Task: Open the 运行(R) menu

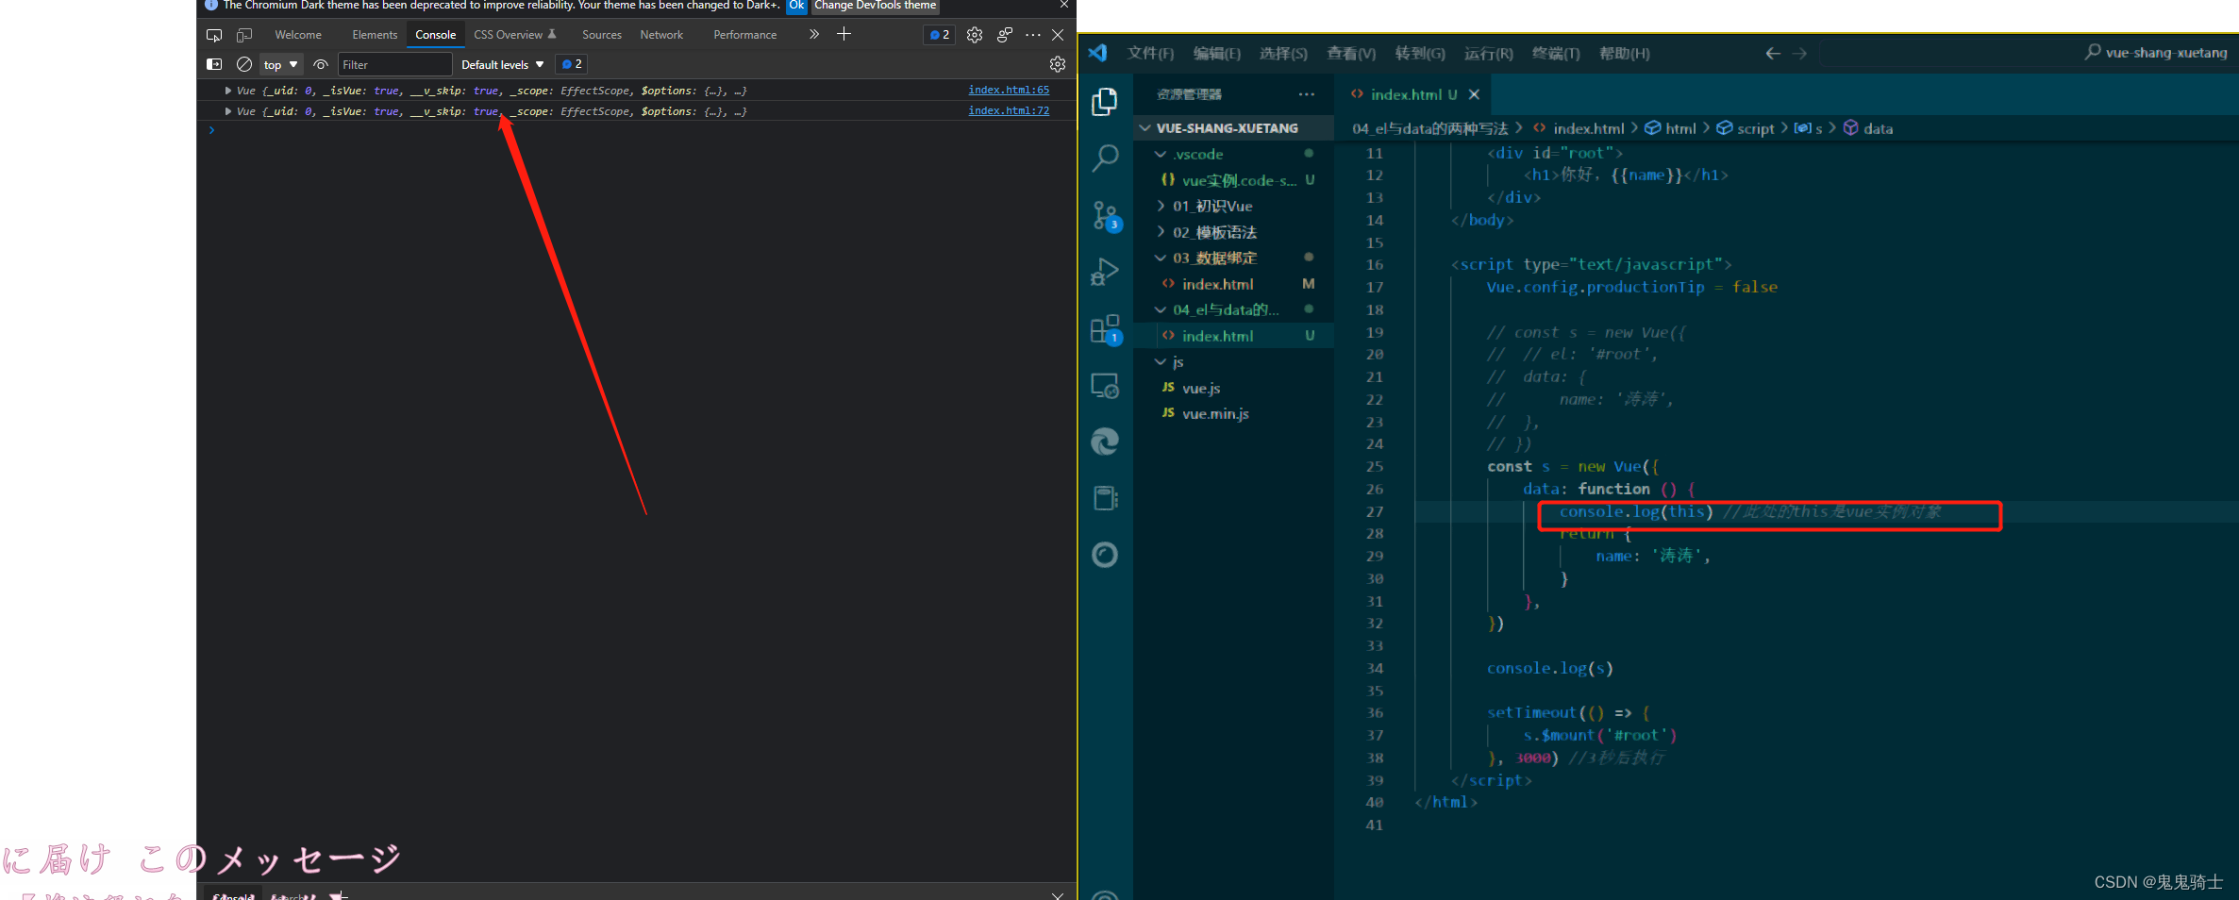Action: pyautogui.click(x=1489, y=54)
